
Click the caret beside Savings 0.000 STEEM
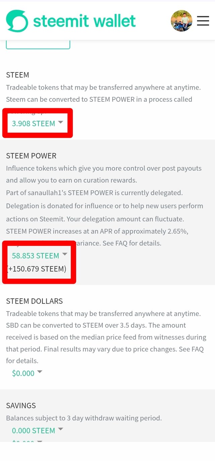coord(60,429)
